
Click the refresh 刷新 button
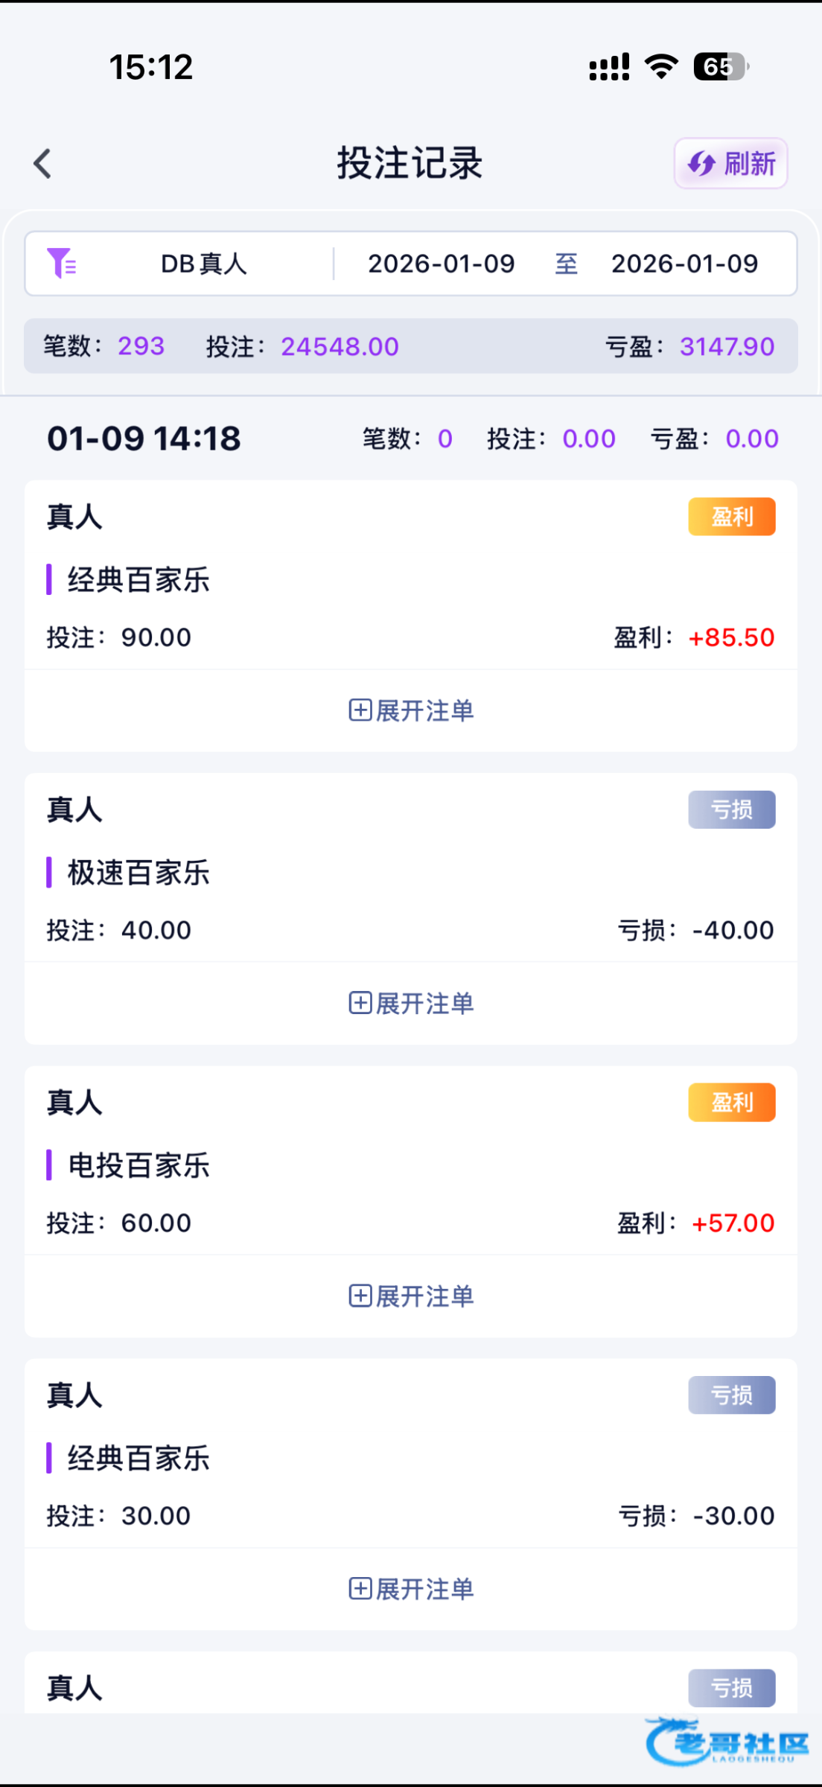[730, 164]
